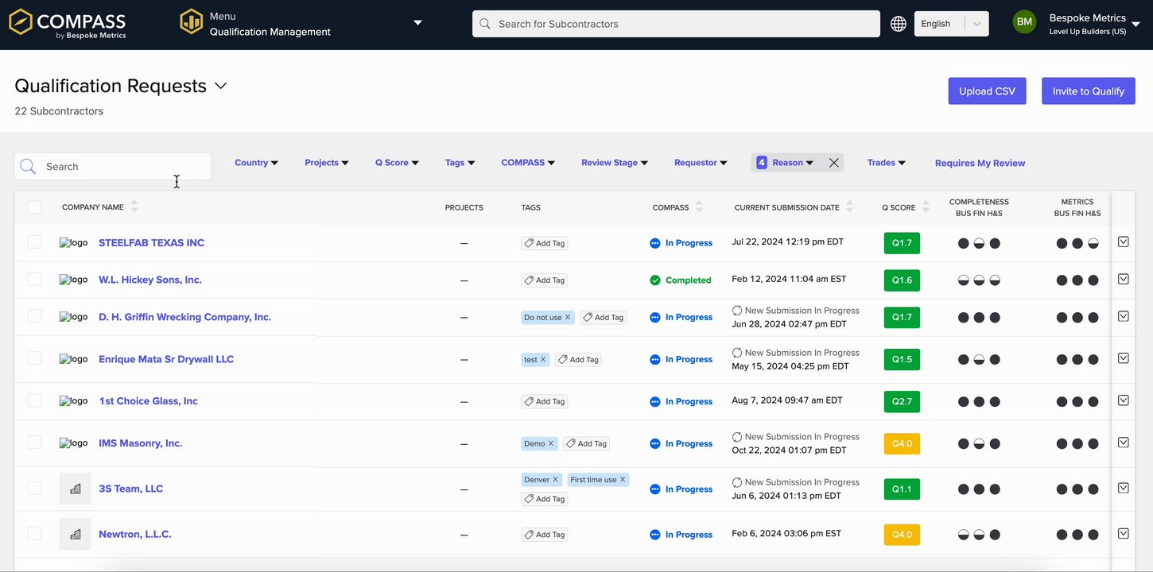Open the Trades filter menu
This screenshot has height=572, width=1153.
[886, 163]
